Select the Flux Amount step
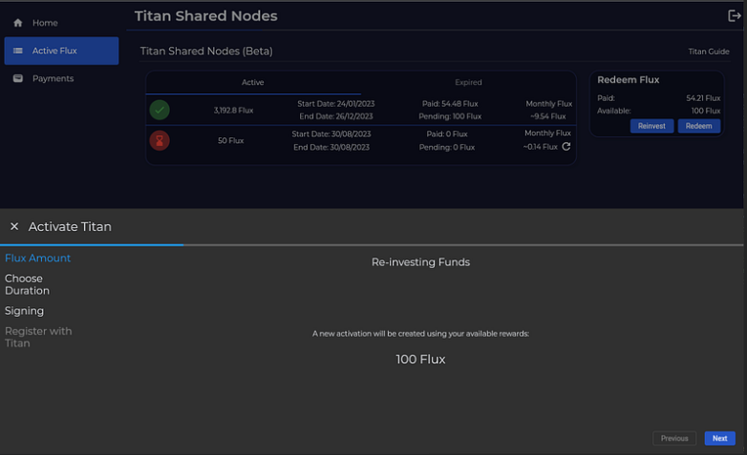 pyautogui.click(x=38, y=259)
